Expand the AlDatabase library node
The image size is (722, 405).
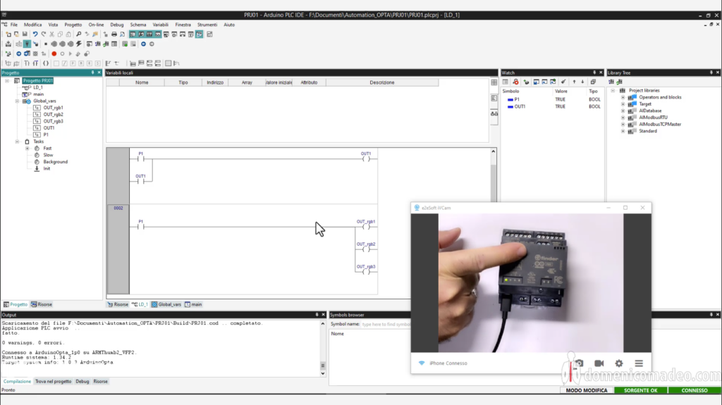(x=623, y=111)
